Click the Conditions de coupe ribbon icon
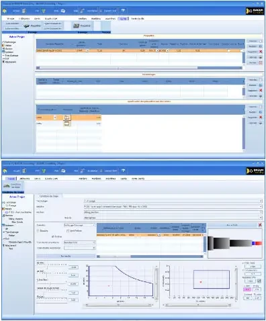The height and width of the screenshot is (321, 266). pos(7,186)
